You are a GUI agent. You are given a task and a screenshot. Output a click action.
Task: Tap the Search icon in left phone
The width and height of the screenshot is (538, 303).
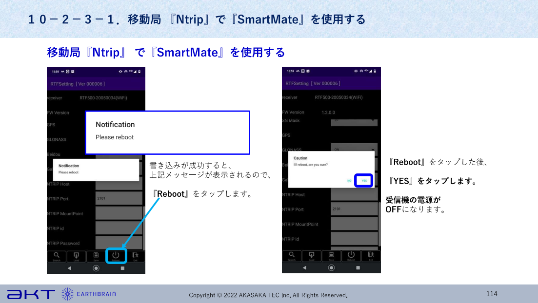(x=57, y=256)
